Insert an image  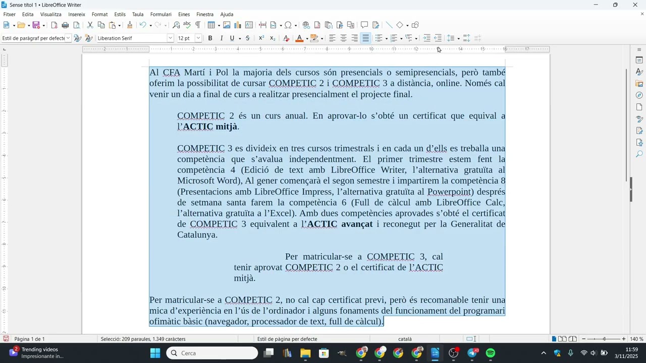point(227,25)
